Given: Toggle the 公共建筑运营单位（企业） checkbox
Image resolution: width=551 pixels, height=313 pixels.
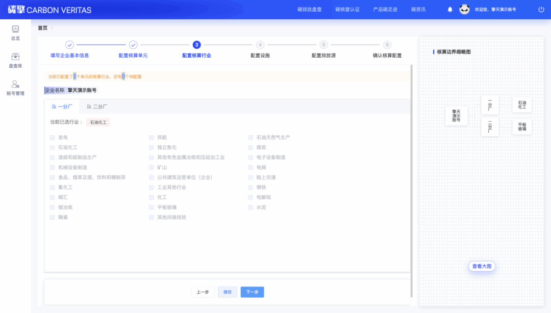Looking at the screenshot, I should (x=152, y=177).
